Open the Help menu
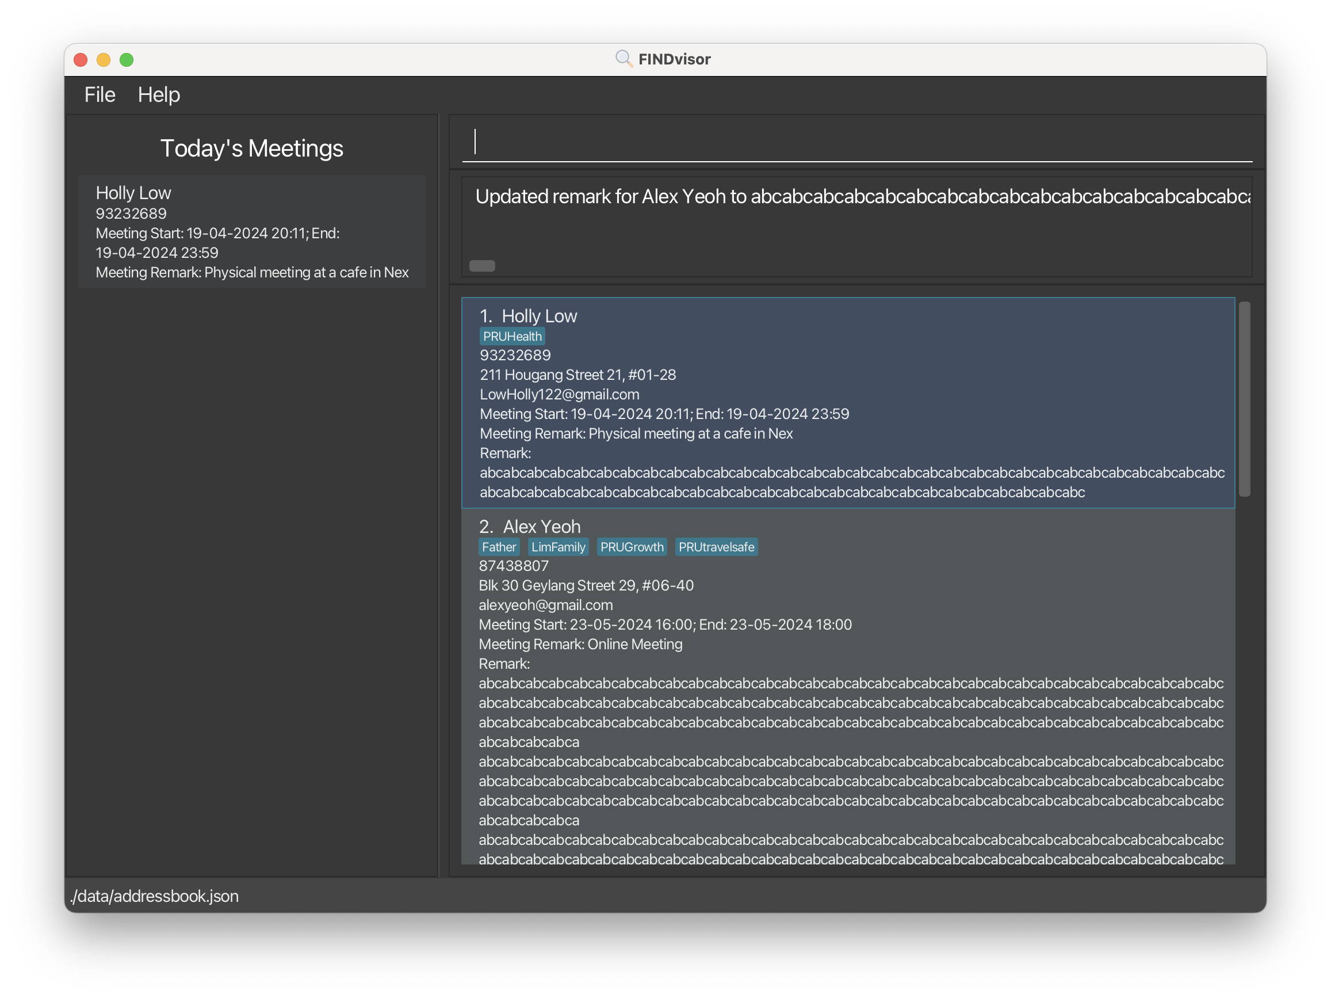This screenshot has width=1331, height=998. 158,94
